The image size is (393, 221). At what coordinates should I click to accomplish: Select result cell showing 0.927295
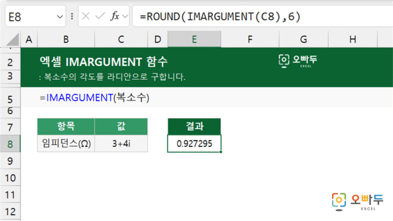[194, 144]
